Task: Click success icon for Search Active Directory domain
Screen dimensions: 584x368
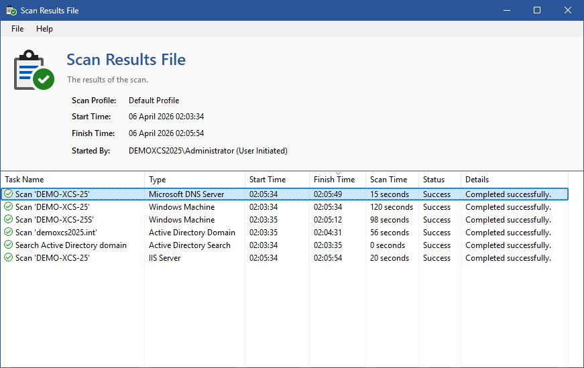Action: point(8,245)
